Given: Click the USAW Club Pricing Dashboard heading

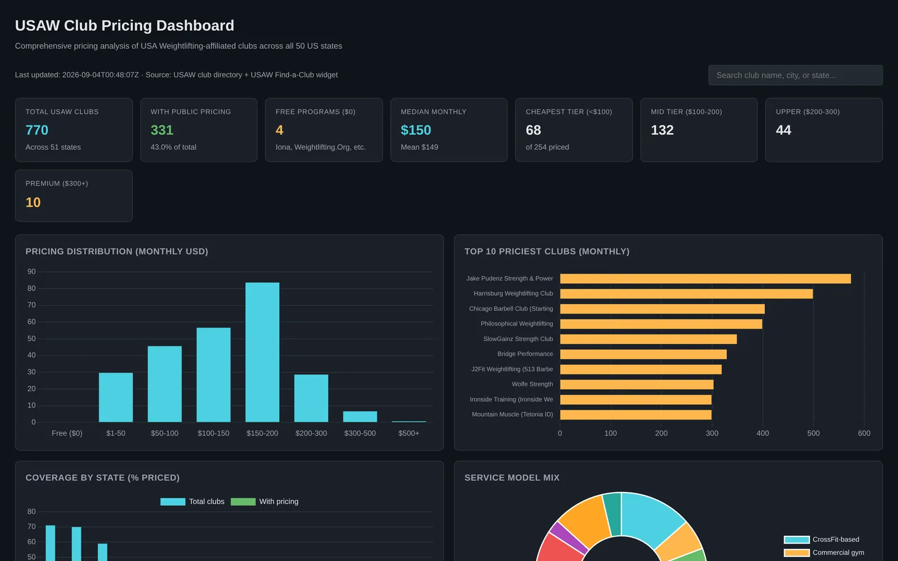Looking at the screenshot, I should coord(125,26).
